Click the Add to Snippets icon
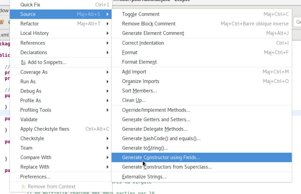 coord(23,62)
